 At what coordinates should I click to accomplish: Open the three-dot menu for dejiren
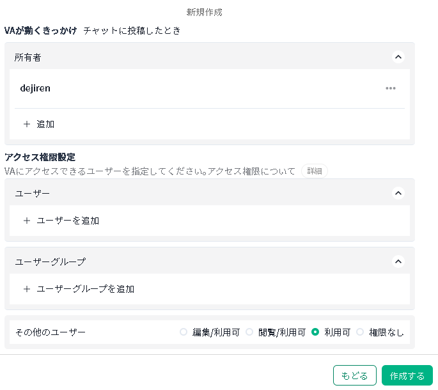click(x=391, y=88)
